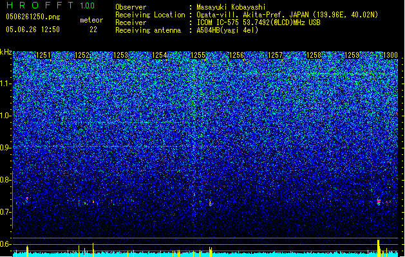
Task: Click the meteor count value 22
Action: pos(93,30)
